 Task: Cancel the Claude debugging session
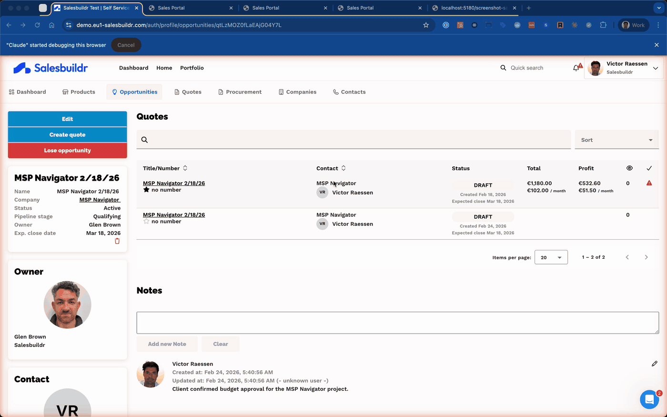[126, 45]
